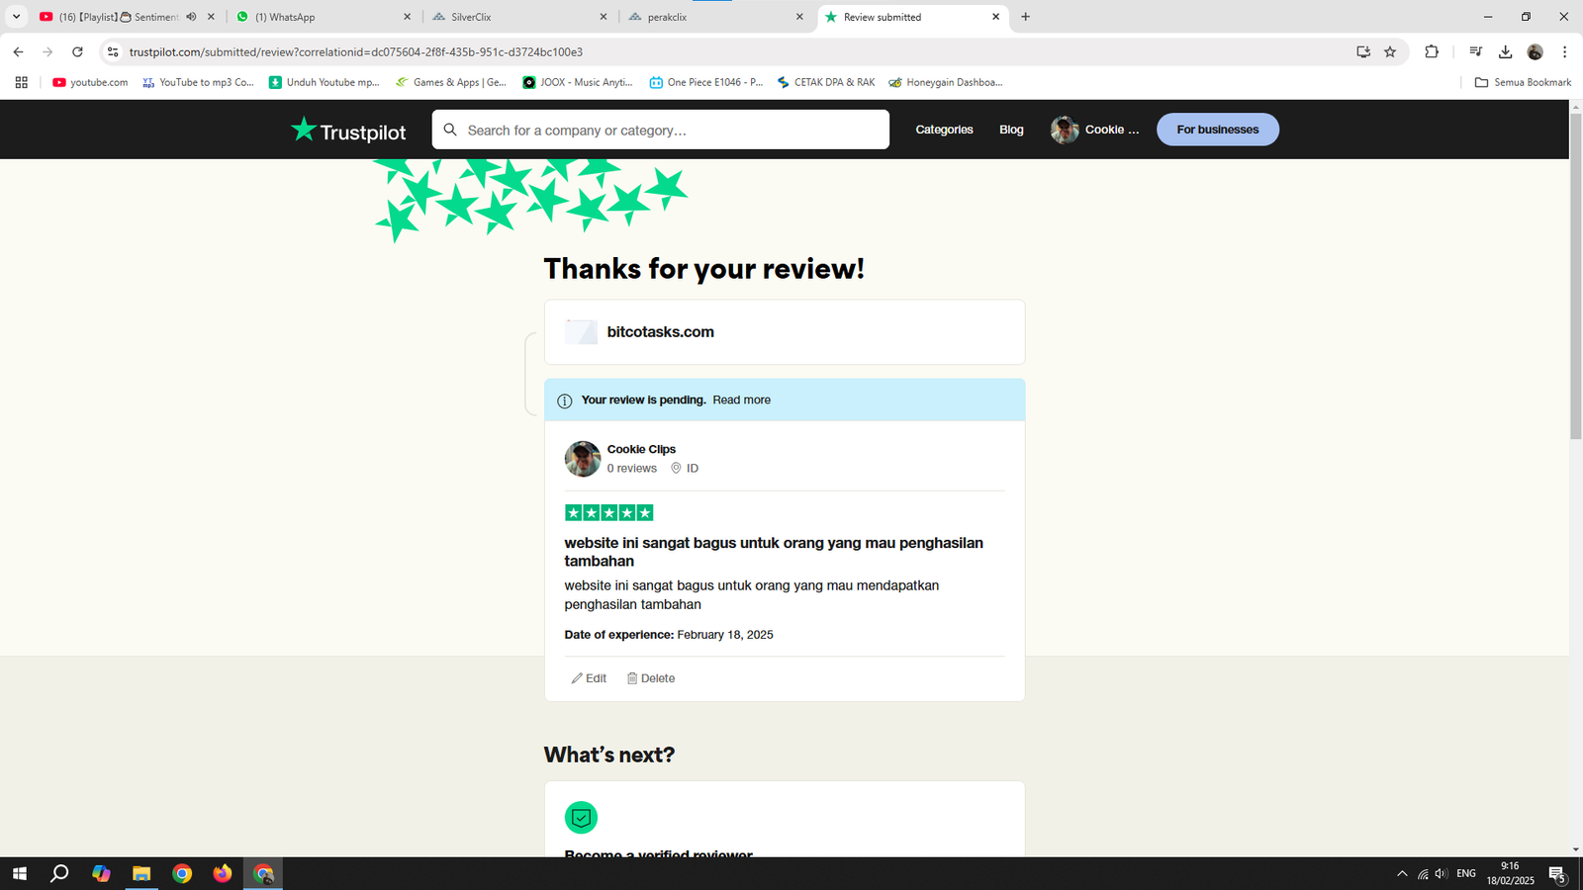Switch to the YouTube Playlist tab
Screen dimensions: 1583x890
tap(126, 17)
